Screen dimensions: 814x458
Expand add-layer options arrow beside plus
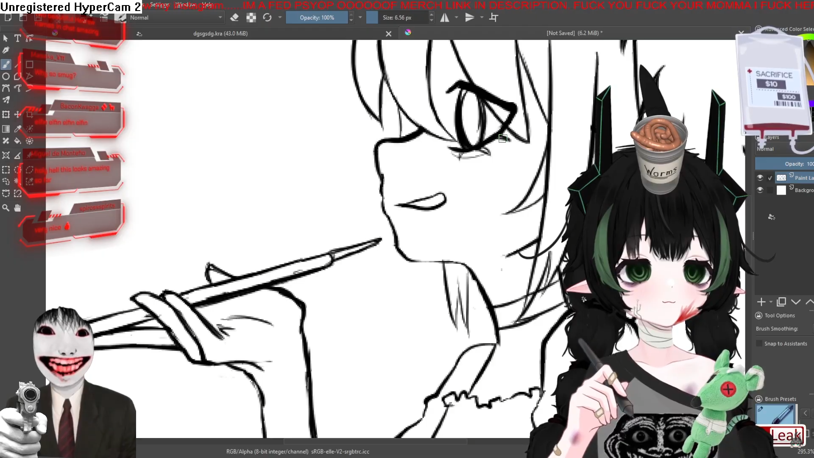coord(771,302)
